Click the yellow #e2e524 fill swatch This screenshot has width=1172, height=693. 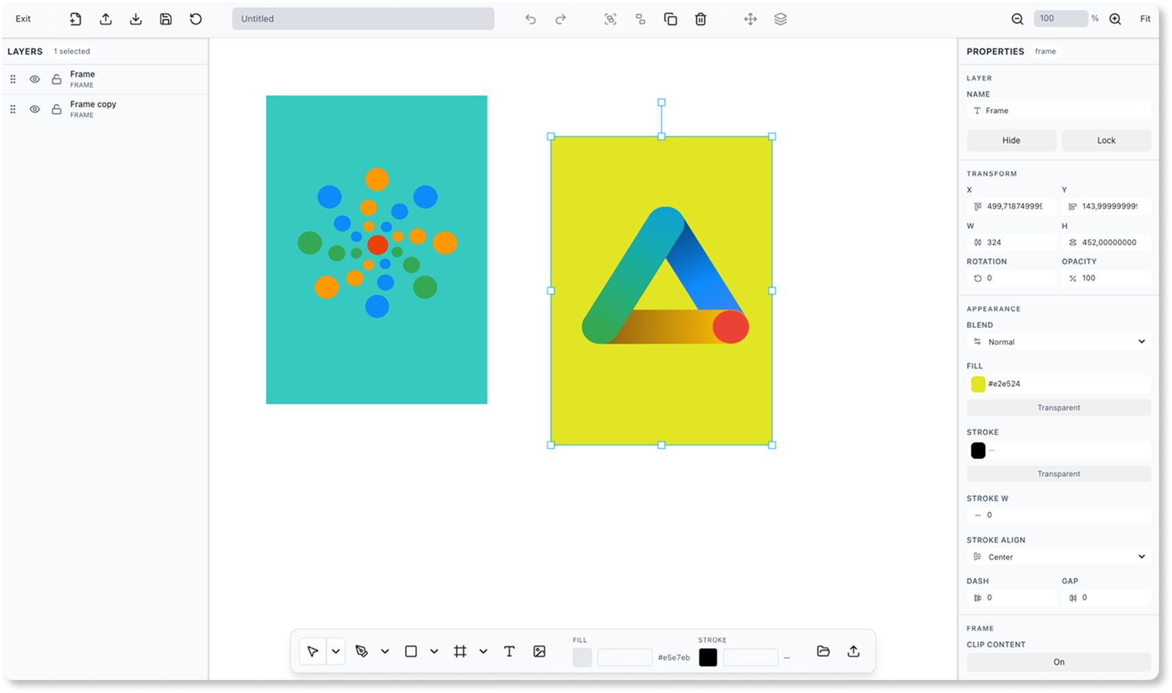click(x=978, y=384)
